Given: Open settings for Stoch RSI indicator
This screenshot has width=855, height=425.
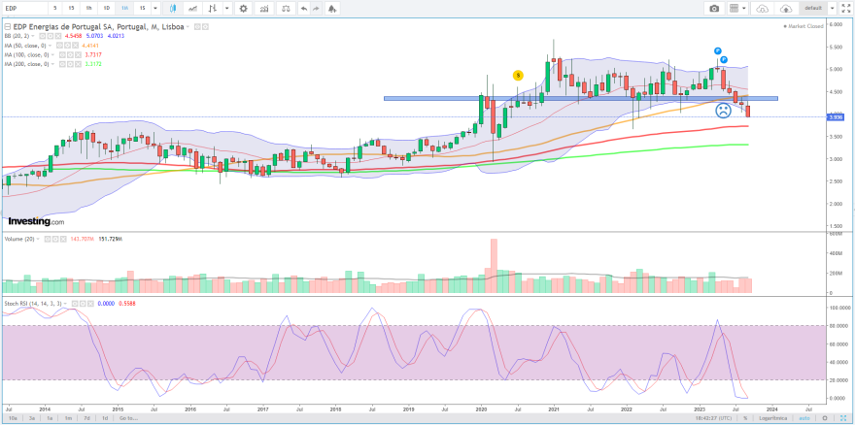Looking at the screenshot, I should [x=83, y=303].
